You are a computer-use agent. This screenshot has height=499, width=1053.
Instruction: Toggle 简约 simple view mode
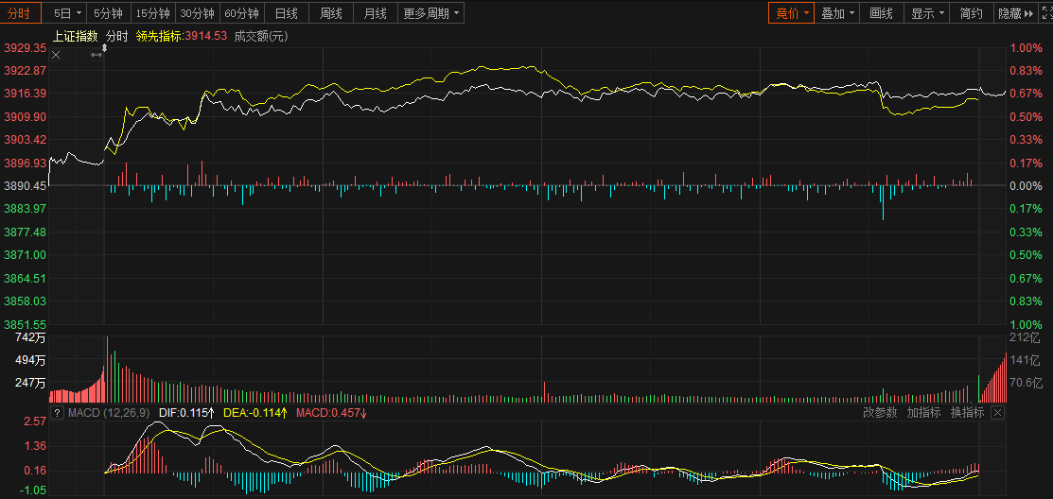(971, 13)
